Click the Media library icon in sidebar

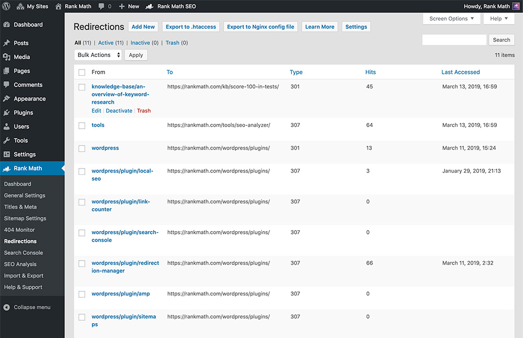pos(7,57)
